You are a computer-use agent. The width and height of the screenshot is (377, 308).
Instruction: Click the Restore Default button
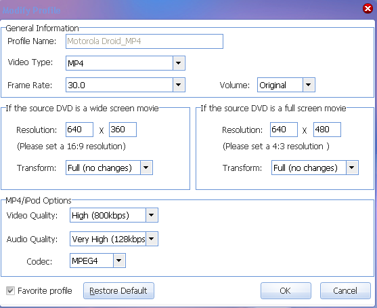118,290
